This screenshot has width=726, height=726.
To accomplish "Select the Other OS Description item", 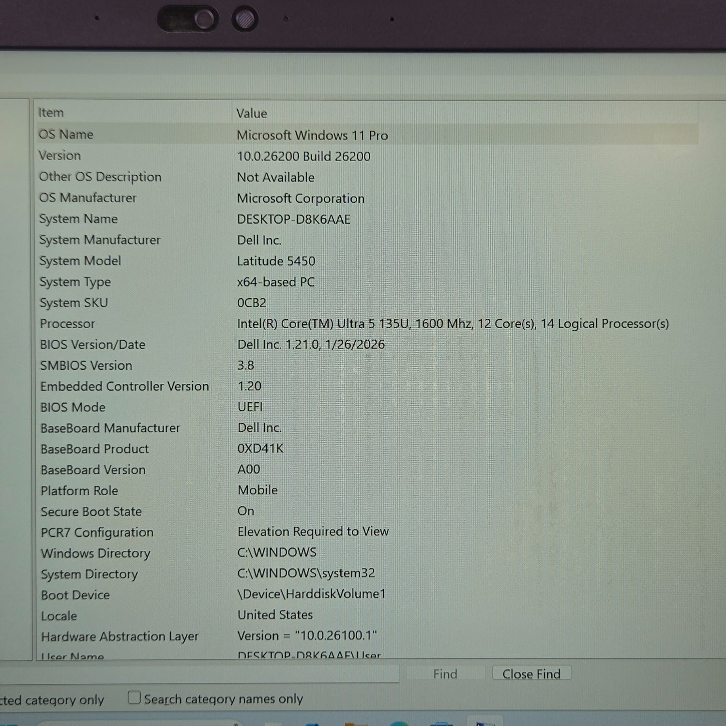I will coord(100,177).
